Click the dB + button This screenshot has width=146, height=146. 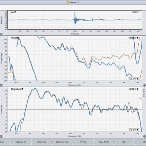pyautogui.click(x=124, y=142)
